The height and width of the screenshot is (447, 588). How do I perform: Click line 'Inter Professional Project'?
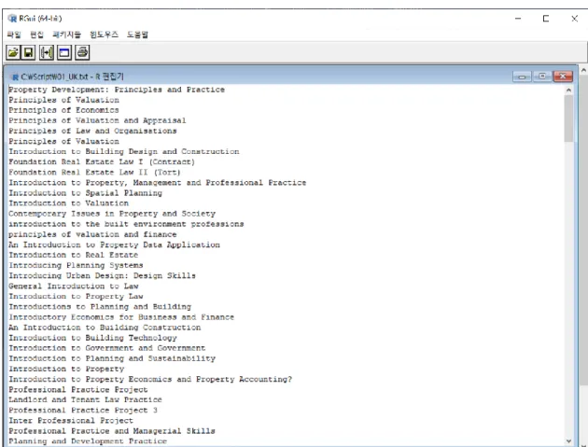[71, 421]
